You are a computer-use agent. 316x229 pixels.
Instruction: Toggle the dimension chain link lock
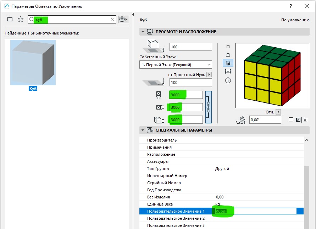click(209, 107)
